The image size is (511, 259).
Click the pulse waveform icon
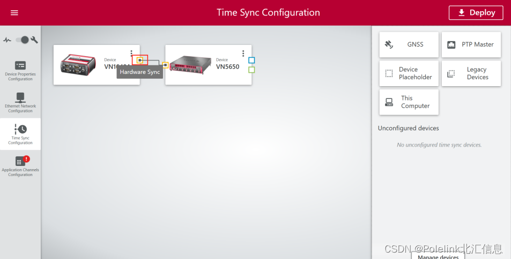click(7, 40)
